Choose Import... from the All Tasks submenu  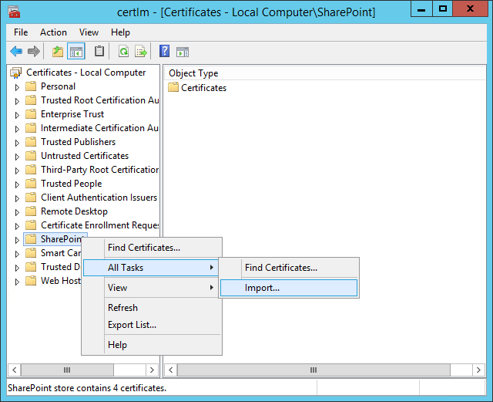[289, 288]
